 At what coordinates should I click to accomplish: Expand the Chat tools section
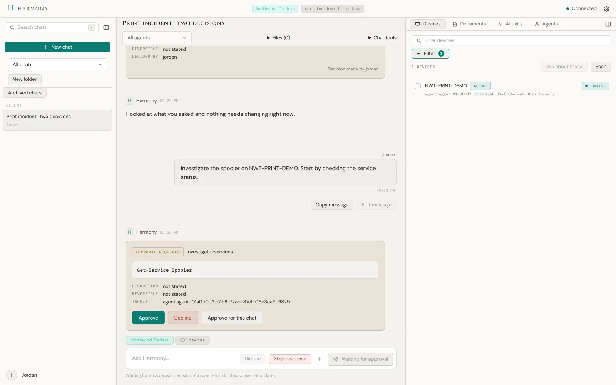(x=382, y=38)
